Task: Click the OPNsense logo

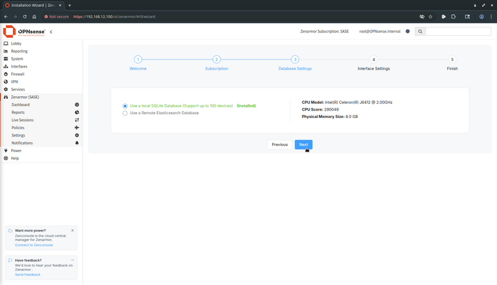Action: point(24,31)
